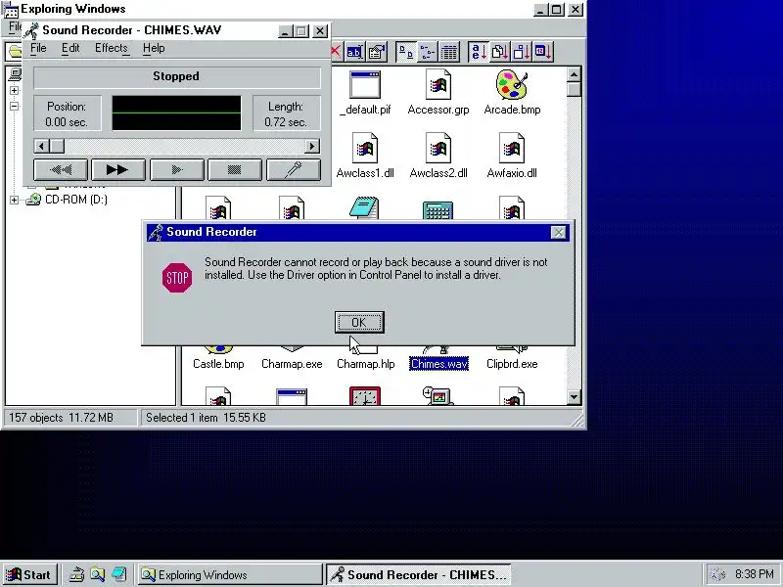The image size is (783, 587).
Task: Click the Properties toolbar icon in Explorer
Action: (377, 52)
